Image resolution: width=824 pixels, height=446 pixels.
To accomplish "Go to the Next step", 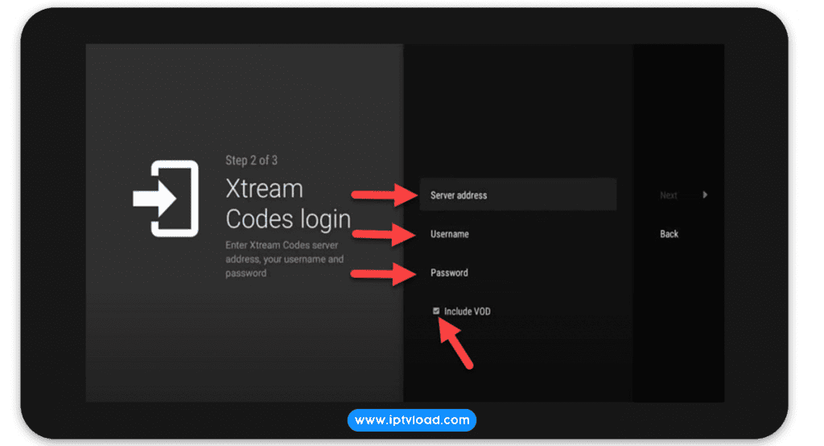I will tap(669, 195).
